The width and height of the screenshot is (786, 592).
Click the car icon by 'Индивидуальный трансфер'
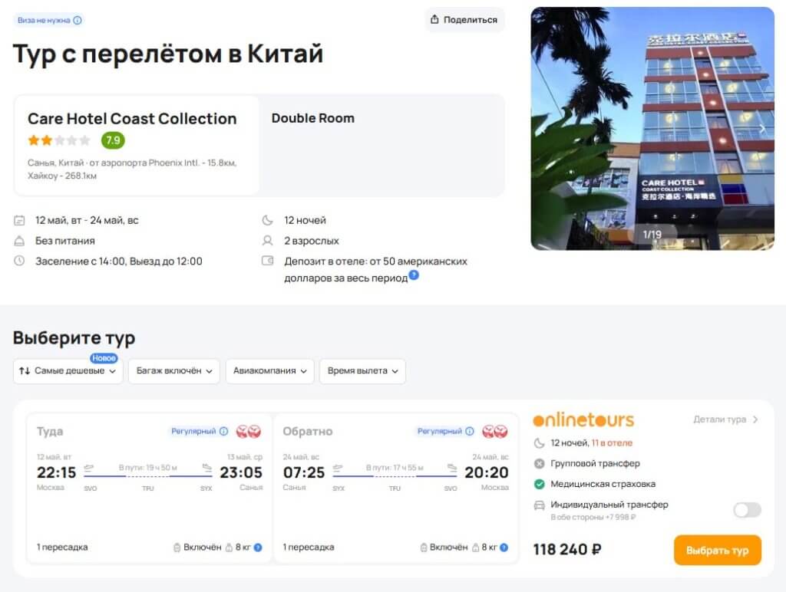tap(539, 505)
